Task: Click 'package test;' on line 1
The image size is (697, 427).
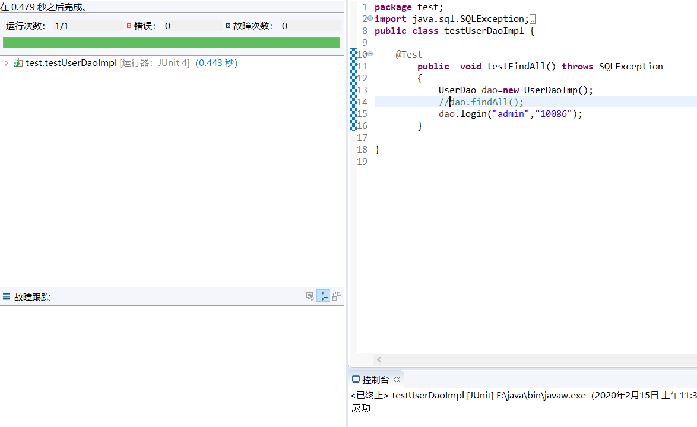Action: click(409, 7)
